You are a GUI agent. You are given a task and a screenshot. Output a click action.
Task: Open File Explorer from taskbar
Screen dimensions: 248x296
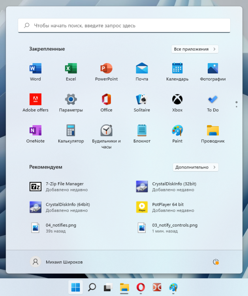(124, 287)
